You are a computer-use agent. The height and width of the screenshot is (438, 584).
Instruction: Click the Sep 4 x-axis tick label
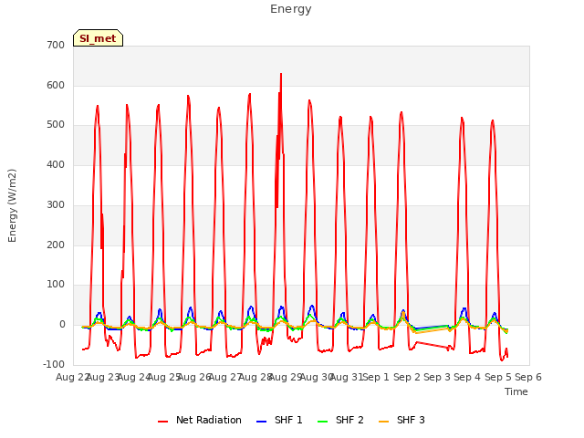[467, 377]
